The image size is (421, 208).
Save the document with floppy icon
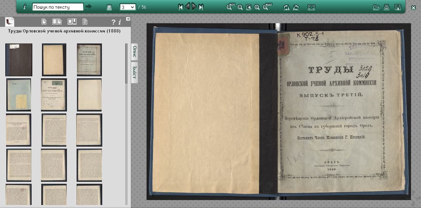click(397, 7)
